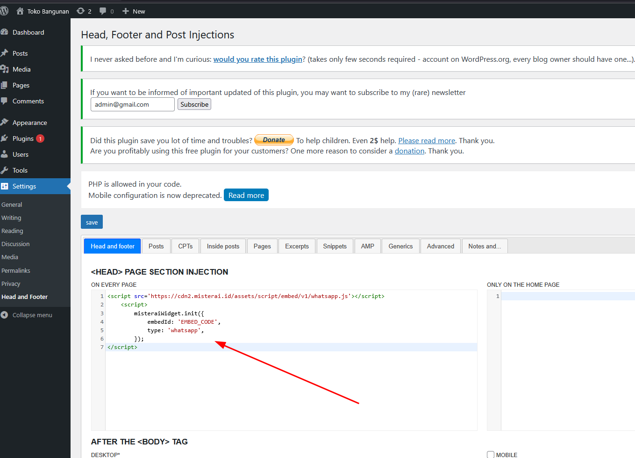635x458 pixels.
Task: Enable the MOBILE checkbox
Action: click(491, 454)
